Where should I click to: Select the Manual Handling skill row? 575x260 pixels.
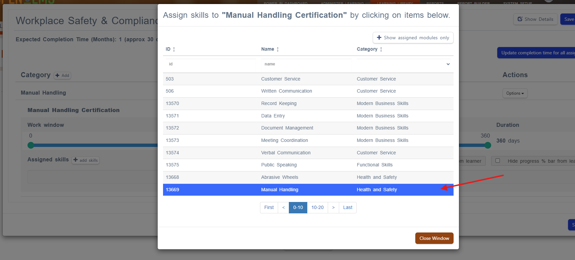[x=308, y=190]
